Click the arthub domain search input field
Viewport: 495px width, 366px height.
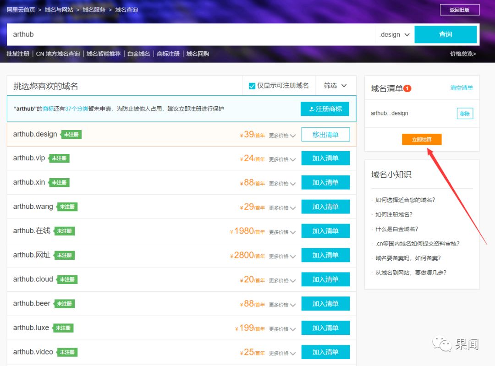[x=191, y=34]
